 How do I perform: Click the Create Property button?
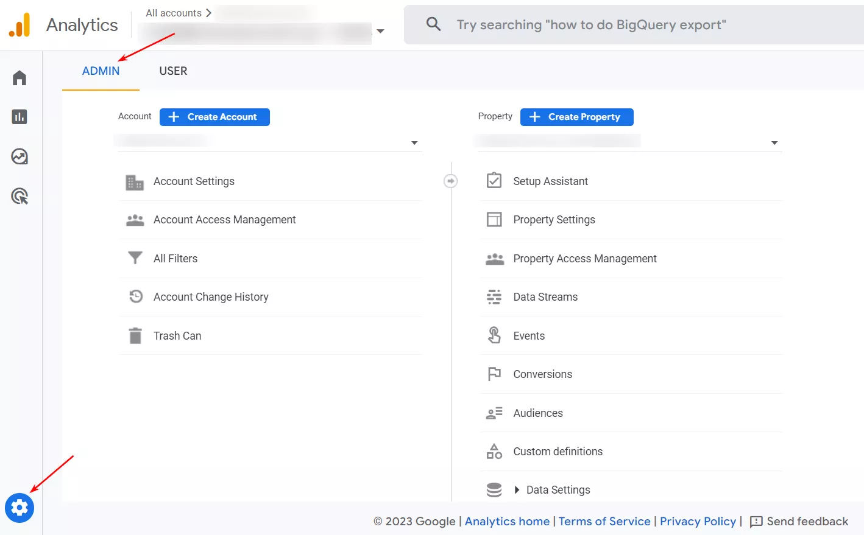click(x=576, y=116)
